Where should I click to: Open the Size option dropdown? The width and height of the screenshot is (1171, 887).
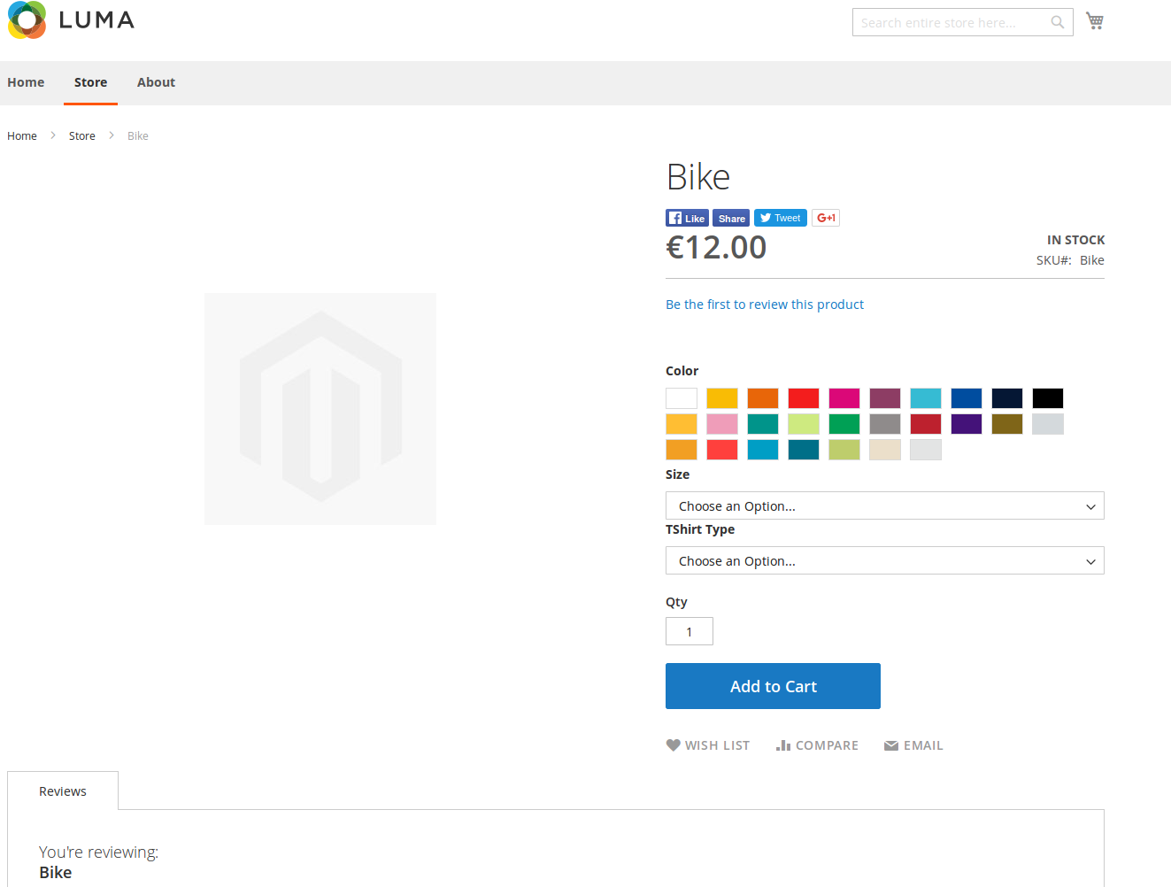(x=884, y=505)
